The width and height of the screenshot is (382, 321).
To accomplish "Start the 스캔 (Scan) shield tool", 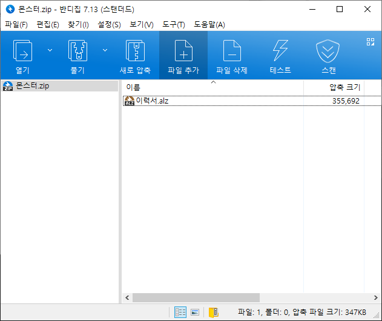I will click(329, 55).
